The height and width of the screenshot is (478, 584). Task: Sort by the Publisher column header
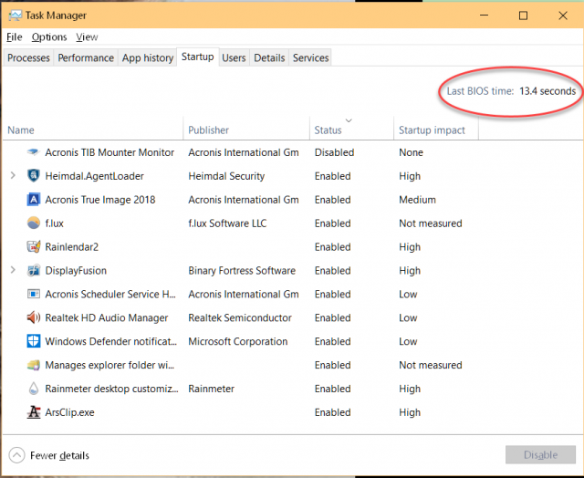(246, 130)
